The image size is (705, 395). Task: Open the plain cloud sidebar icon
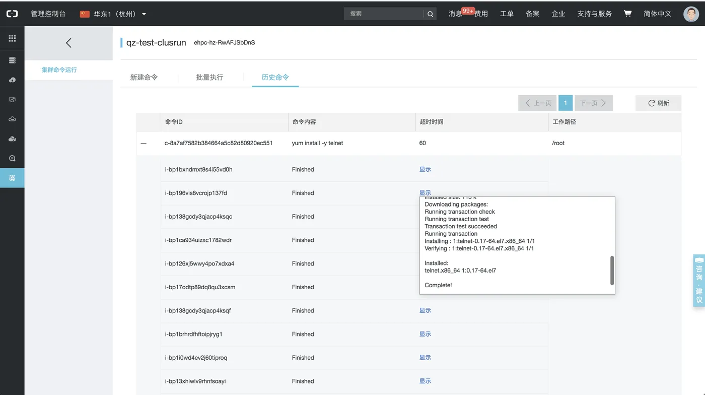12,119
